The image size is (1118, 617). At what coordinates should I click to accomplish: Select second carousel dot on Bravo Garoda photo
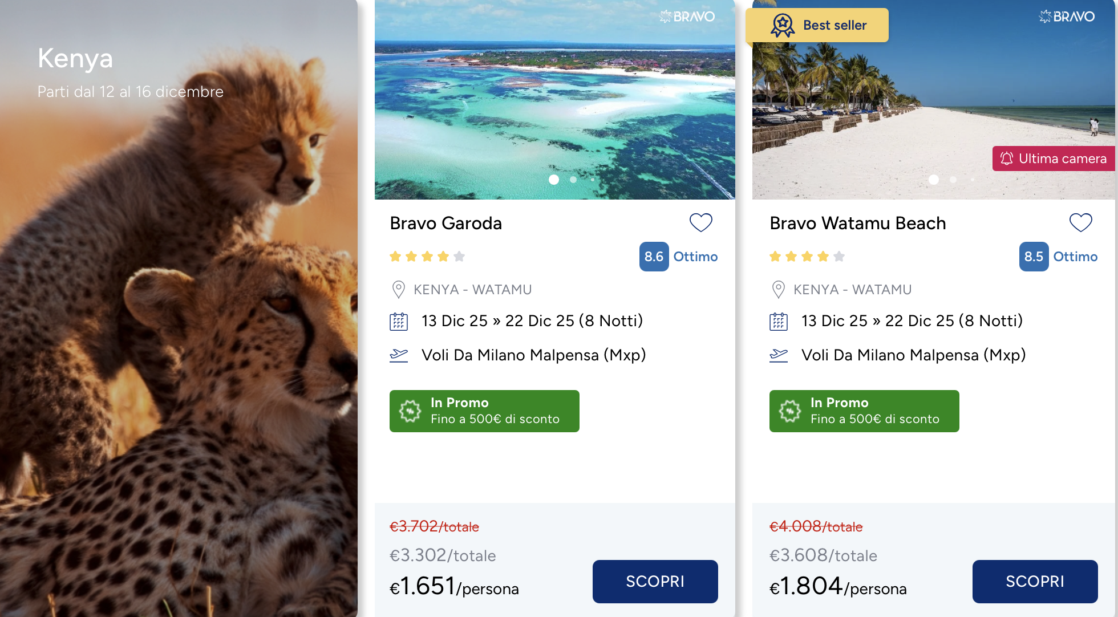point(573,180)
